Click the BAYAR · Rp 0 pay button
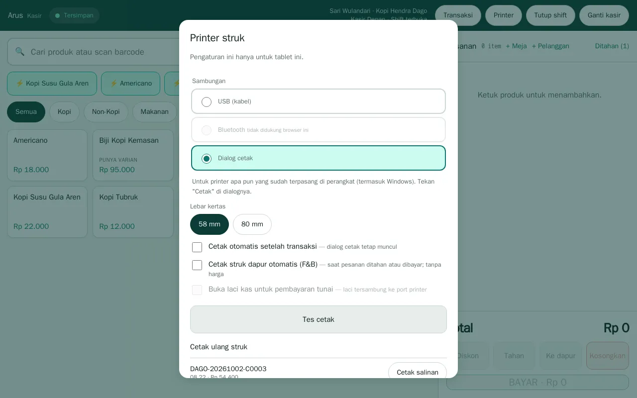Image resolution: width=637 pixels, height=398 pixels. [537, 383]
